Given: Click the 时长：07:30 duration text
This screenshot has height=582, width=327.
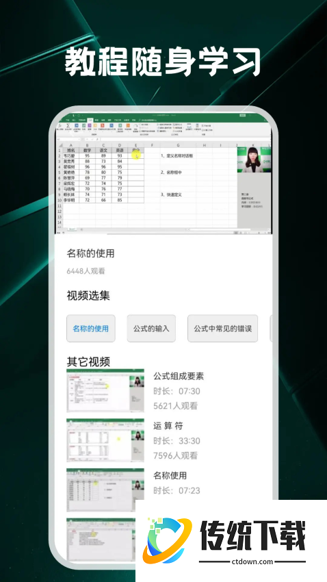Looking at the screenshot, I should pos(177,391).
